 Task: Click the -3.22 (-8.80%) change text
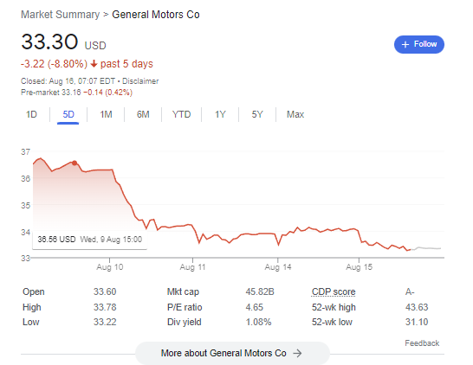[54, 64]
